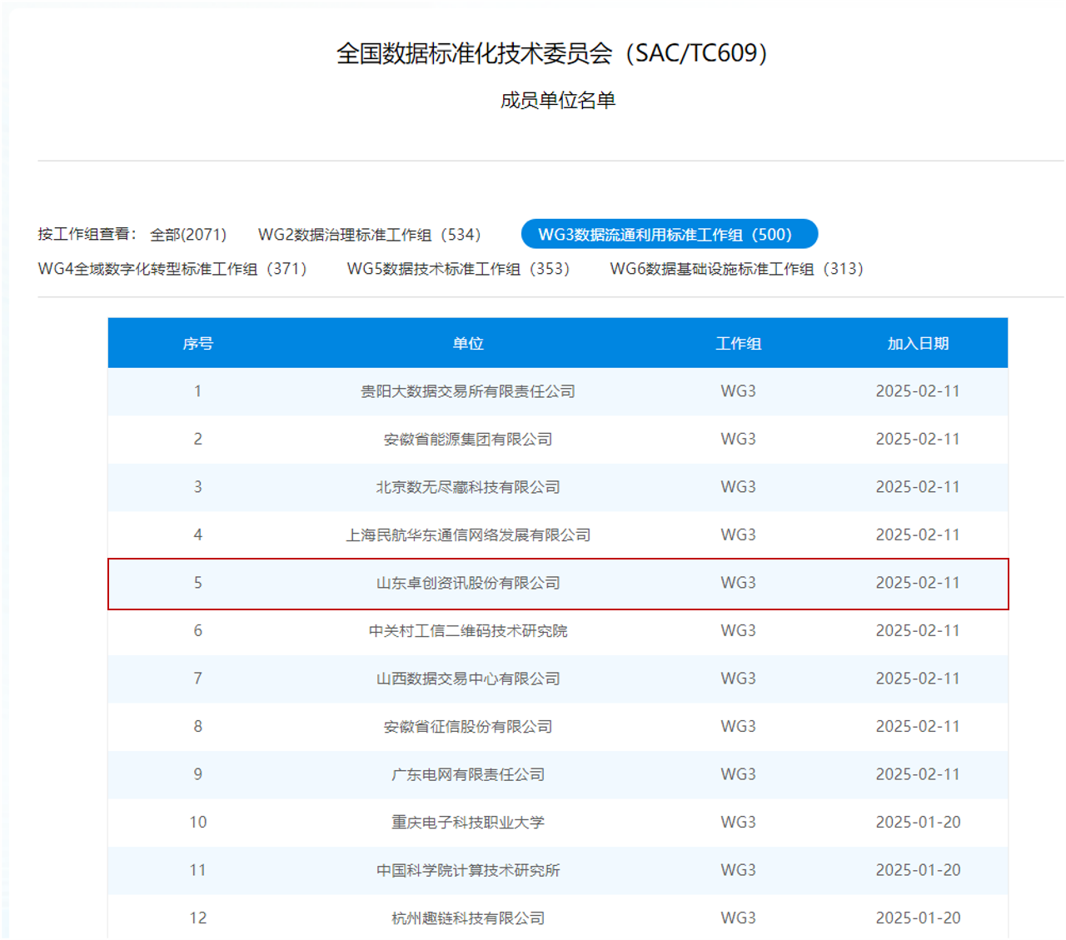
Task: Click 安徽省征信股份有限公司
Action: [x=468, y=727]
